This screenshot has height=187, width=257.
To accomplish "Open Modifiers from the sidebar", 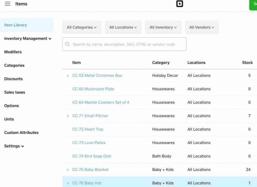I will [x=13, y=52].
